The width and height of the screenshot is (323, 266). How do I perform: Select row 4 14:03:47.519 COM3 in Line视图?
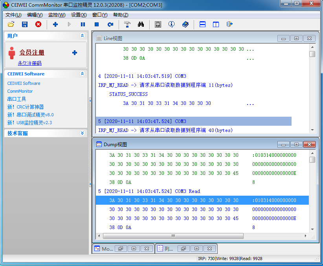click(142, 76)
